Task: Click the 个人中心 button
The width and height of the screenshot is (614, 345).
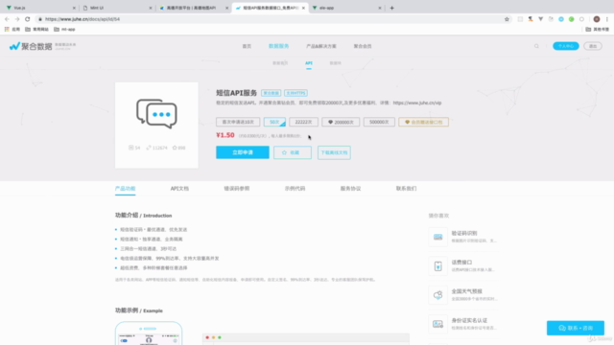Action: (565, 46)
